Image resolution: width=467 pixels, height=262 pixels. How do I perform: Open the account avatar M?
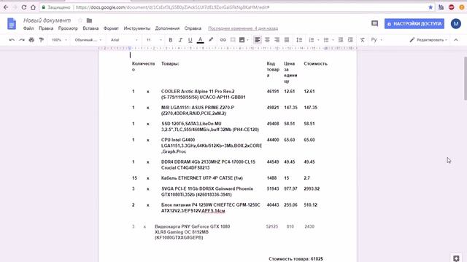point(455,24)
